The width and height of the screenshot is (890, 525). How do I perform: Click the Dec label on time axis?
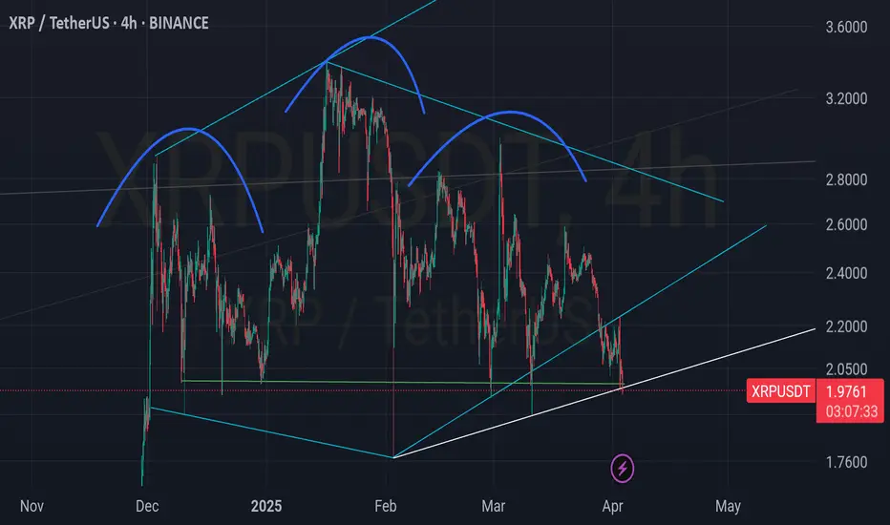[x=147, y=506]
